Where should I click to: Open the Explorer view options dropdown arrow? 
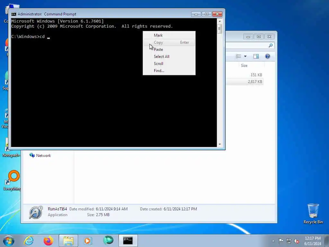(x=245, y=56)
